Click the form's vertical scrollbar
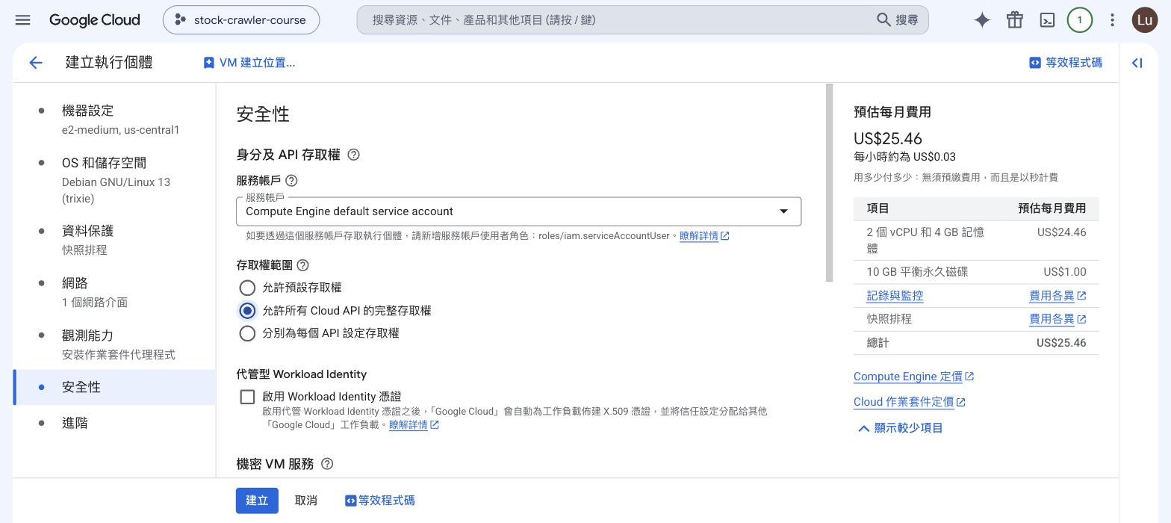This screenshot has width=1171, height=523. pyautogui.click(x=829, y=183)
